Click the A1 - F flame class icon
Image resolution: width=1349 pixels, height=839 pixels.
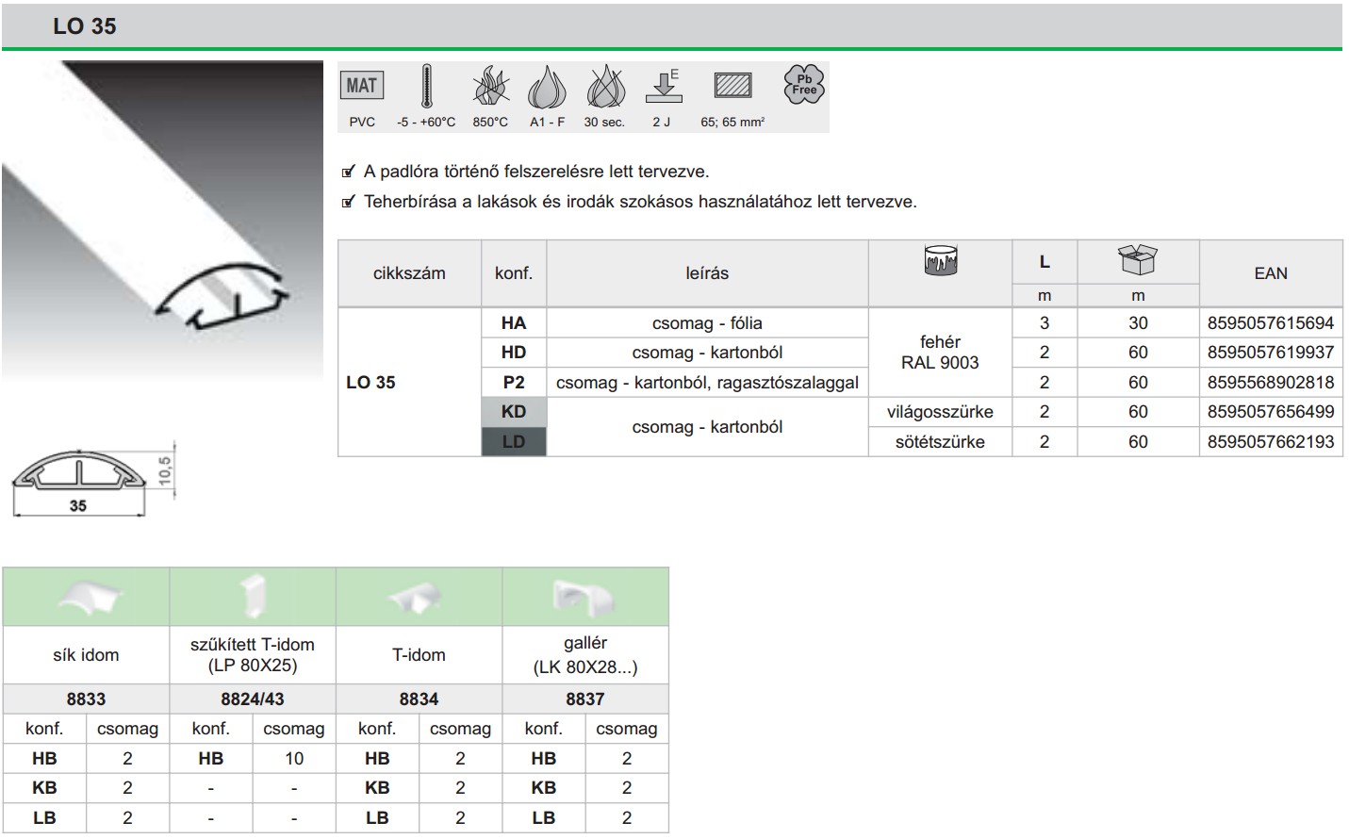(x=547, y=88)
